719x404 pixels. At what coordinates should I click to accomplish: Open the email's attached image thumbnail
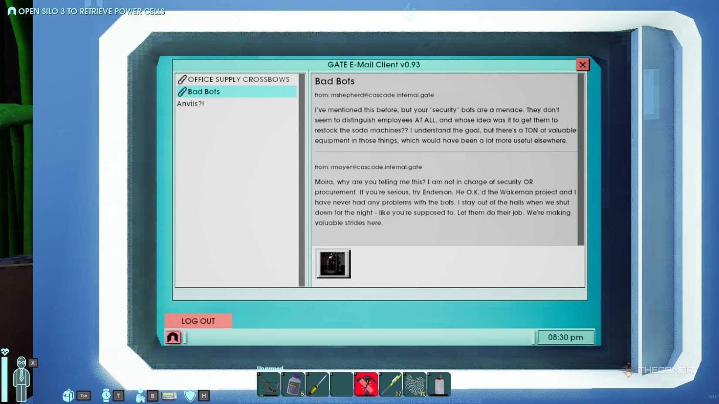pyautogui.click(x=333, y=263)
